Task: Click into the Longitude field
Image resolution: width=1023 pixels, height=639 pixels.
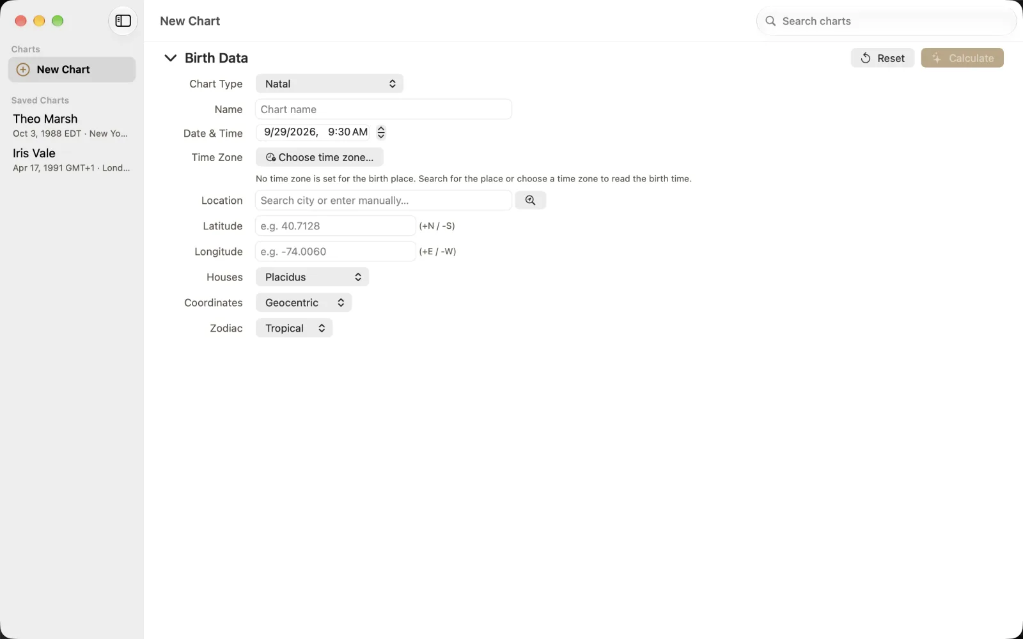Action: 336,251
